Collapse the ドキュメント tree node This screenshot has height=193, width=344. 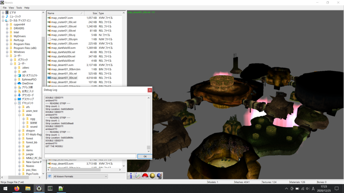pos(15,103)
